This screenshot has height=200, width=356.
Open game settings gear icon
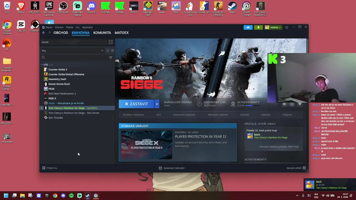284,104
